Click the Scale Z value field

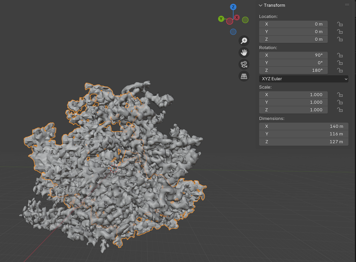pyautogui.click(x=293, y=110)
